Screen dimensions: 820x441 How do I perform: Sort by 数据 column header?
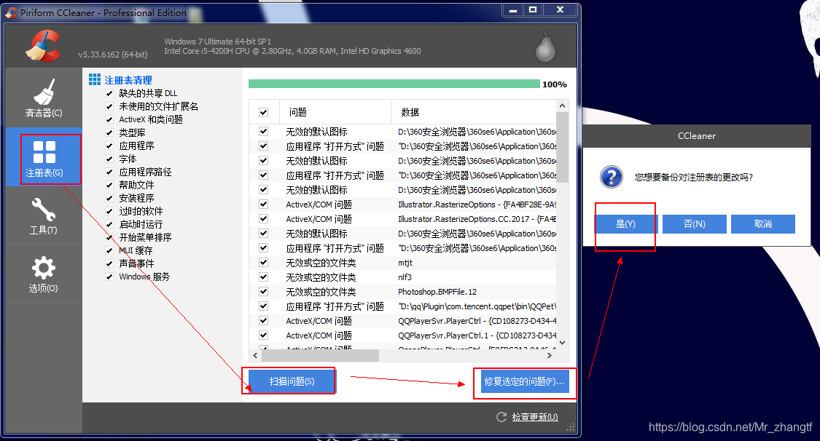pos(475,112)
